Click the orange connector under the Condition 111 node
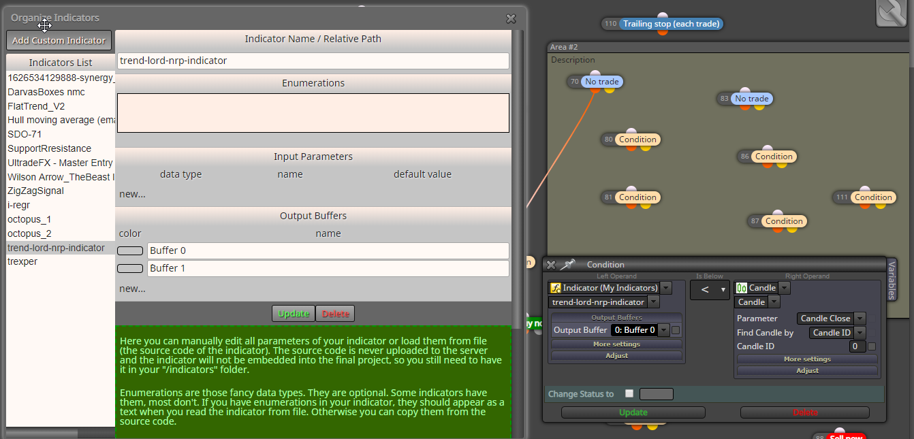The image size is (914, 439). pyautogui.click(x=864, y=206)
